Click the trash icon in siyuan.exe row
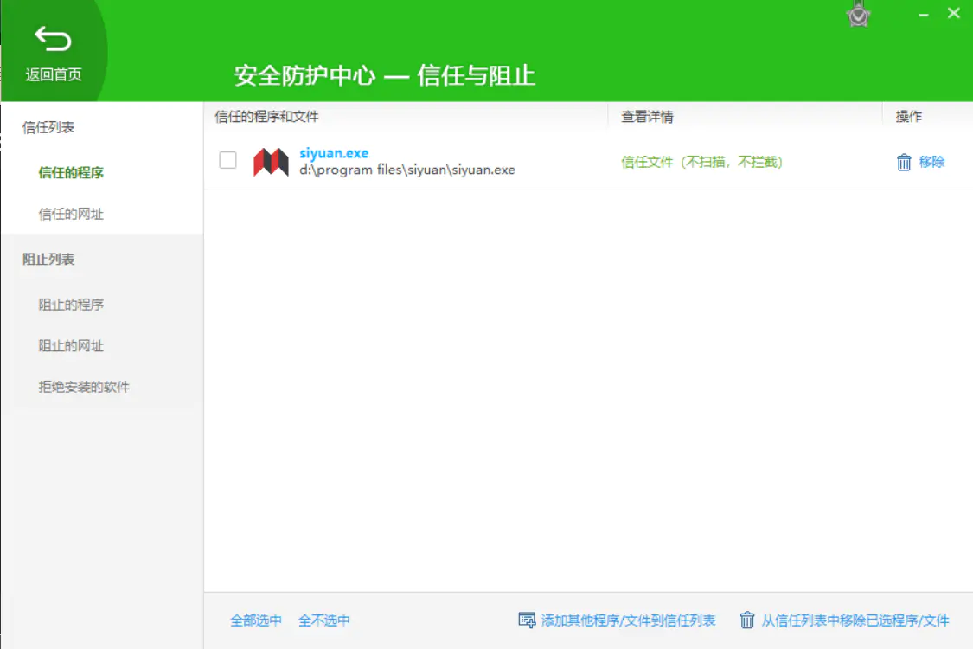Screen dimensions: 973x649 click(x=904, y=162)
